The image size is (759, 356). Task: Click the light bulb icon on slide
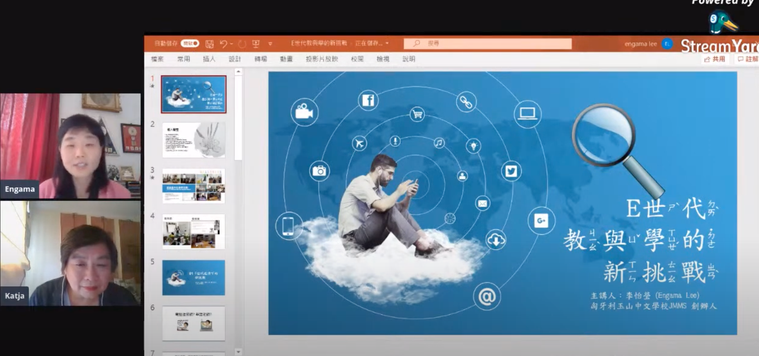tap(473, 146)
